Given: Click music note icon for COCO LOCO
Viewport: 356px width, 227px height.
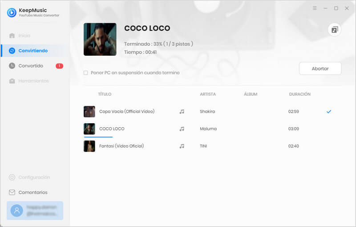Looking at the screenshot, I should tap(182, 129).
